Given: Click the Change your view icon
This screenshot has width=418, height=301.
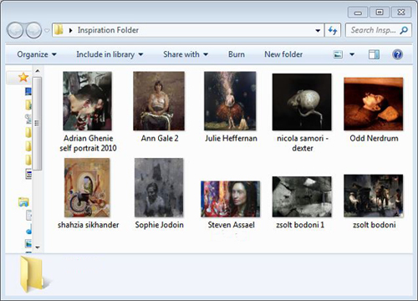Looking at the screenshot, I should click(338, 54).
